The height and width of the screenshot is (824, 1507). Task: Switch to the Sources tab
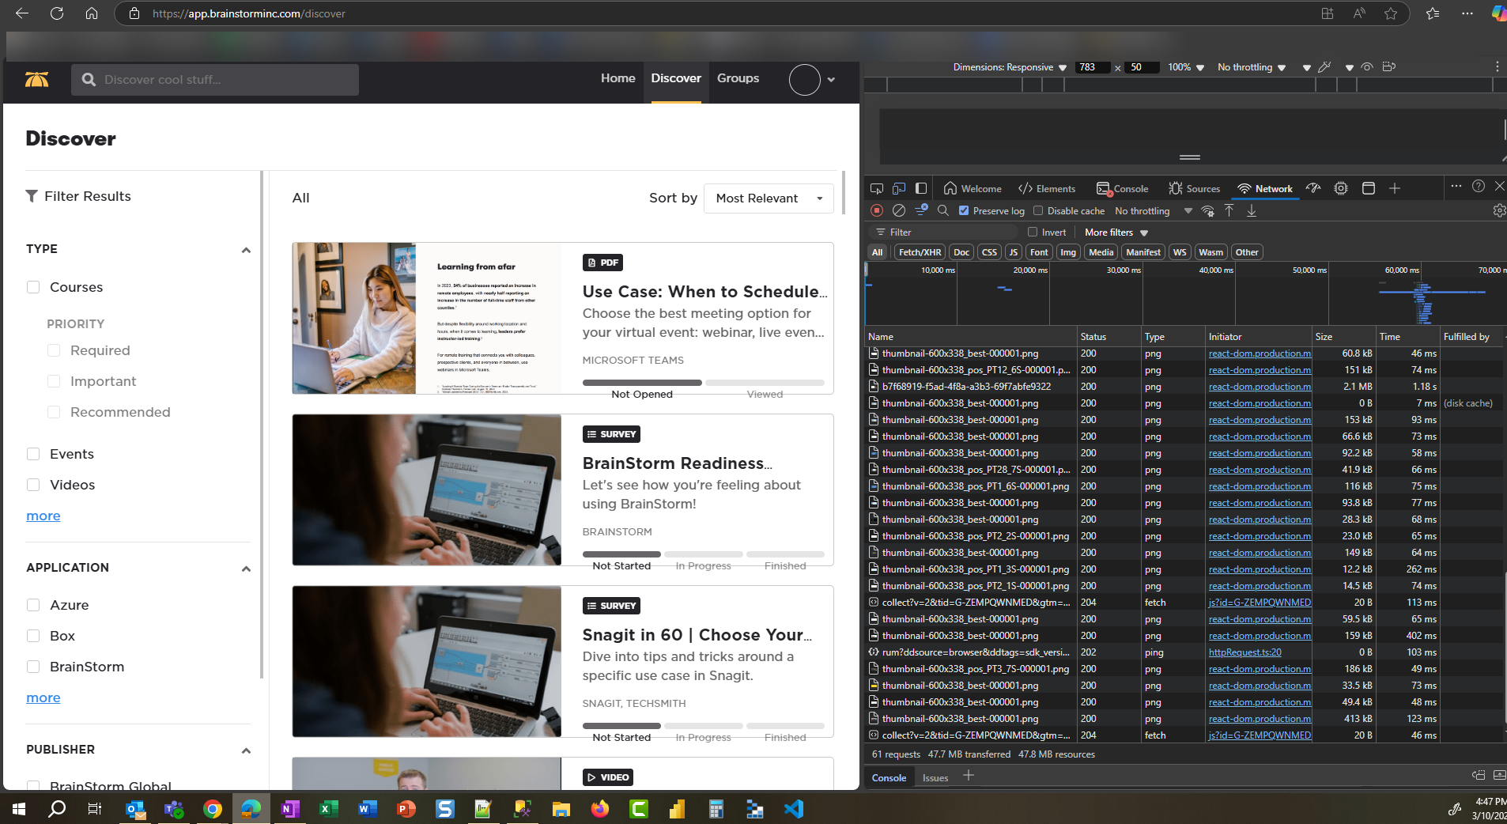pos(1194,188)
